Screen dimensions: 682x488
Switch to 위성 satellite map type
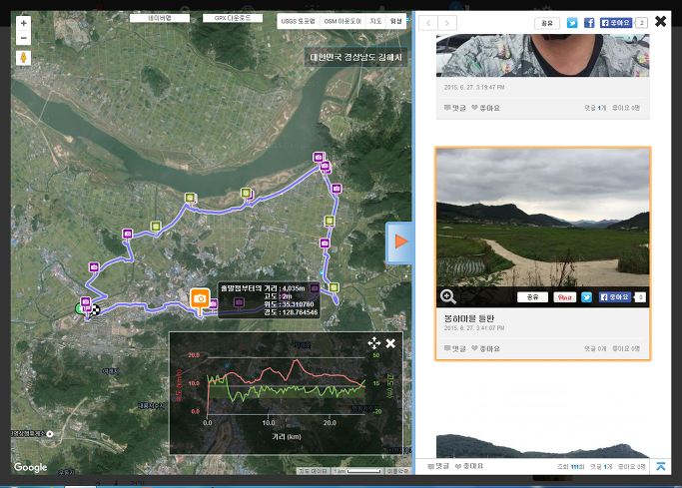pyautogui.click(x=395, y=21)
